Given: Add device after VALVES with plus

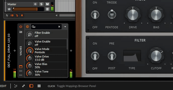Looking at the screenshot, I should pyautogui.click(x=71, y=50).
